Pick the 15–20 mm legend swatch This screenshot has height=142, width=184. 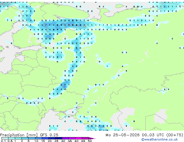[45, 138]
